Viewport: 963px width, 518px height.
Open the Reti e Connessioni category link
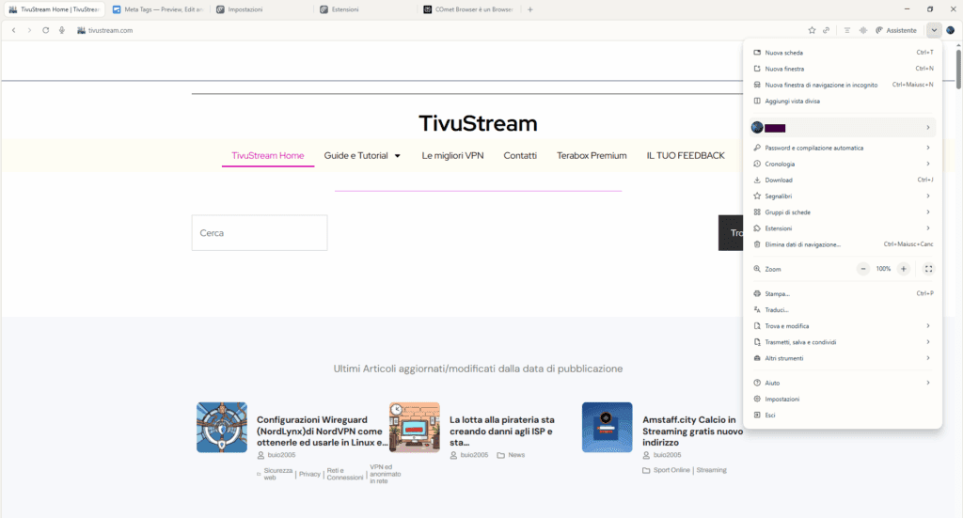pos(344,474)
